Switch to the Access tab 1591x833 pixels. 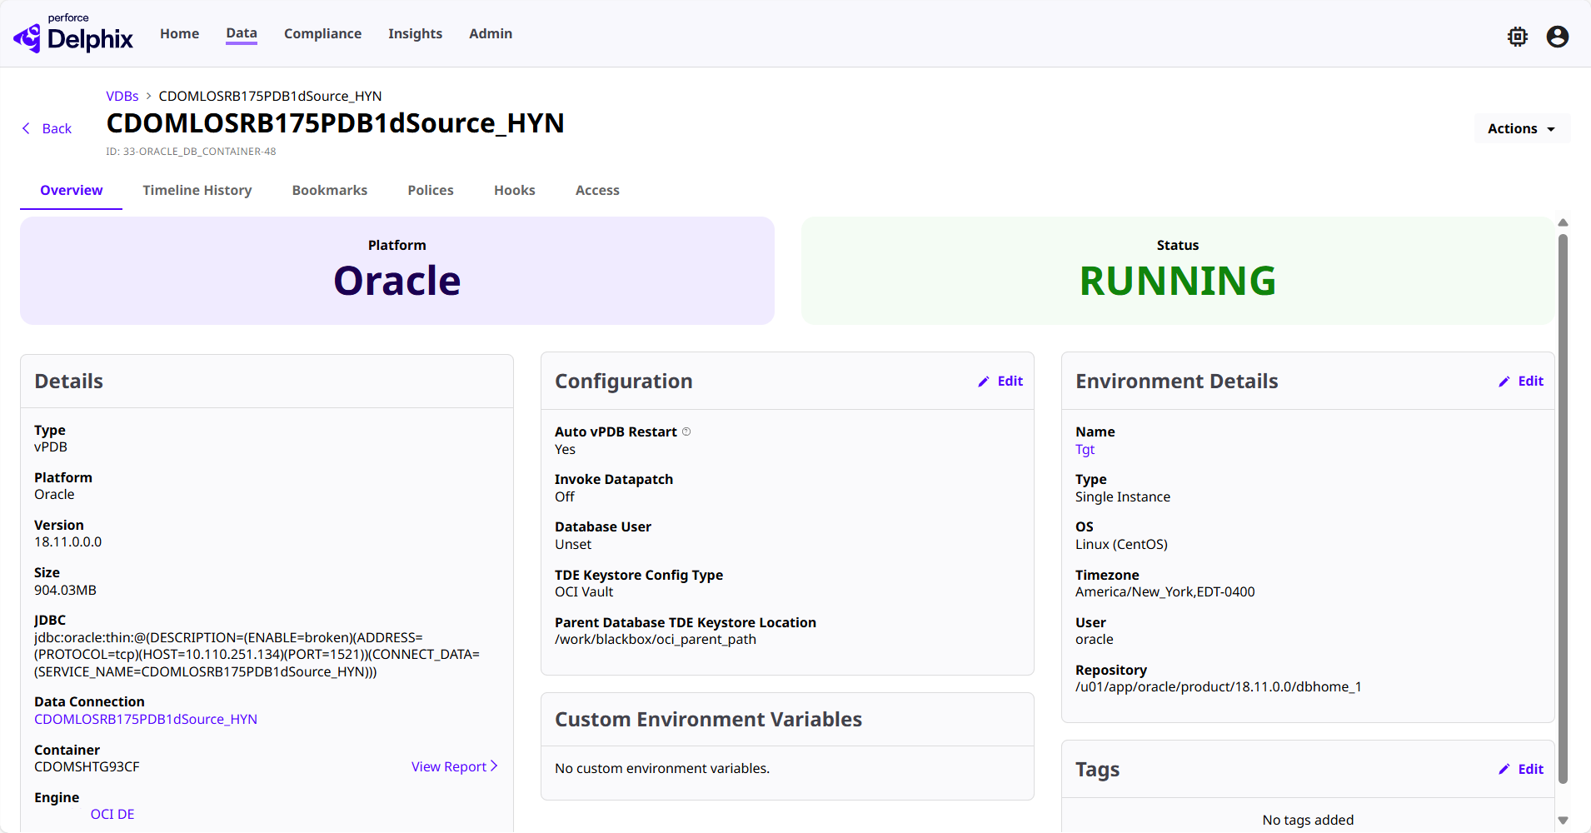pyautogui.click(x=597, y=190)
